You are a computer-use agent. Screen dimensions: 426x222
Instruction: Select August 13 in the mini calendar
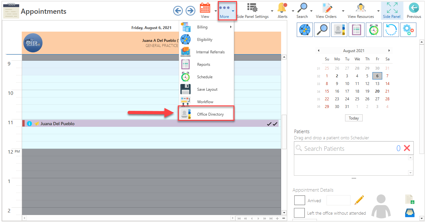coord(377,83)
